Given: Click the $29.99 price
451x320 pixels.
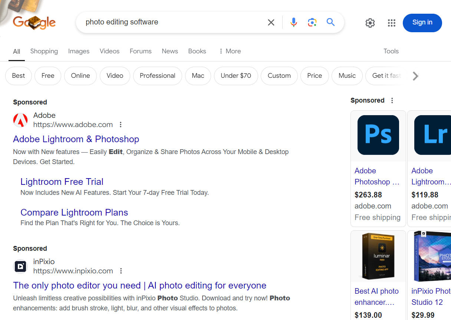Looking at the screenshot, I should (423, 315).
